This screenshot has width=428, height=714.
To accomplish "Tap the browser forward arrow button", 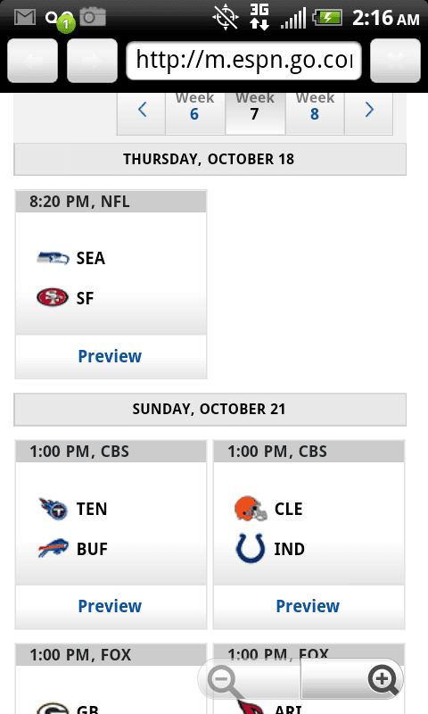I will (93, 61).
